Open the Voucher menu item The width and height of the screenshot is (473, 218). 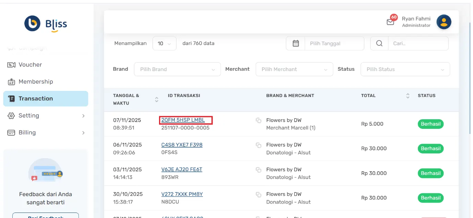(x=30, y=65)
